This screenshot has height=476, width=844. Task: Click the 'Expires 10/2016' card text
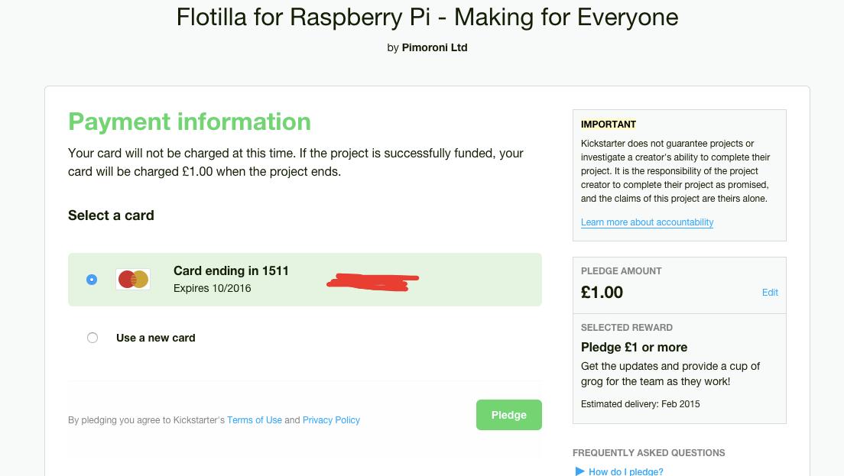point(212,289)
